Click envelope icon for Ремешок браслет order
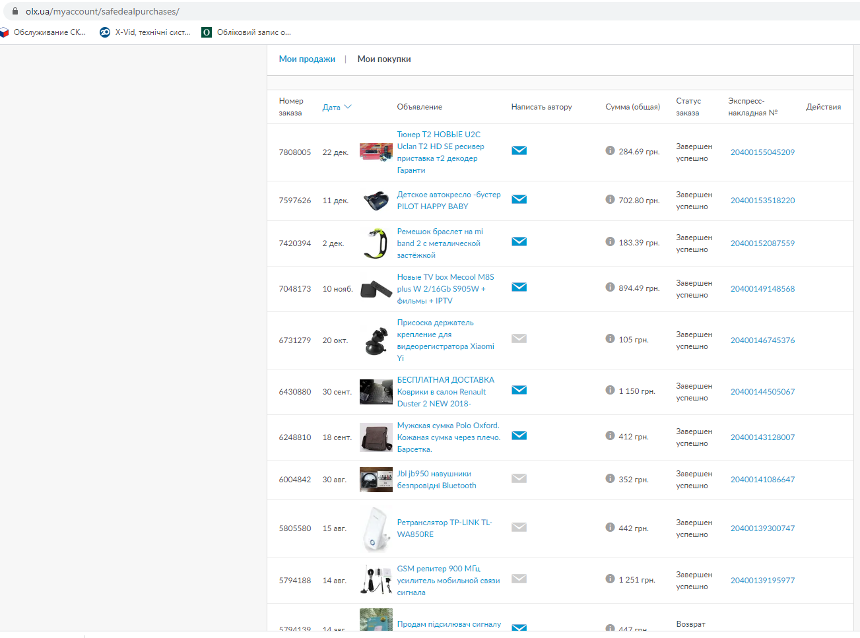 coord(519,241)
